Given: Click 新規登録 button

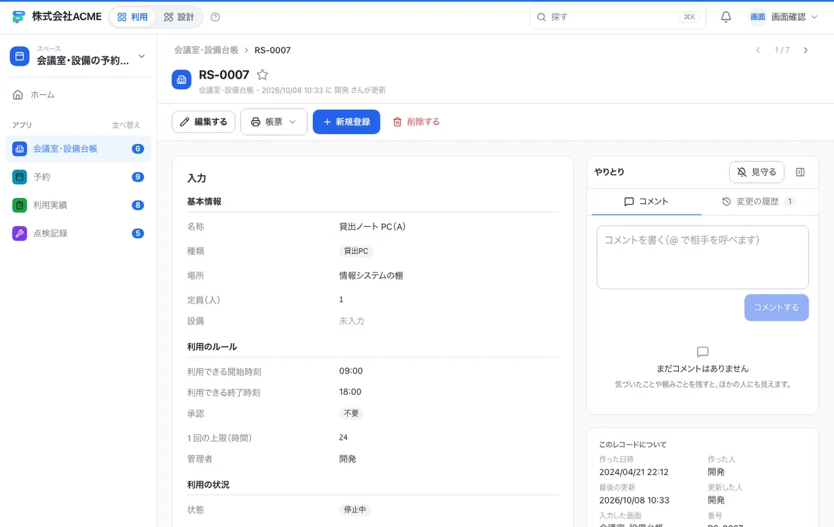Looking at the screenshot, I should pyautogui.click(x=347, y=122).
